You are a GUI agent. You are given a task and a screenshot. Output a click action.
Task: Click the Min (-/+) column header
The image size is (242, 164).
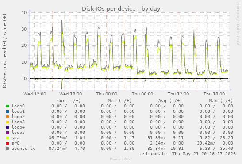(x=119, y=101)
